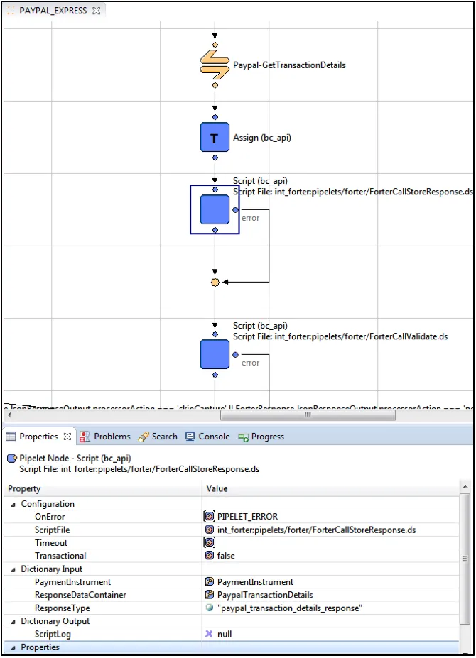The height and width of the screenshot is (658, 476).
Task: Click the properties vertical scrollbar thumb
Action: pos(465,559)
